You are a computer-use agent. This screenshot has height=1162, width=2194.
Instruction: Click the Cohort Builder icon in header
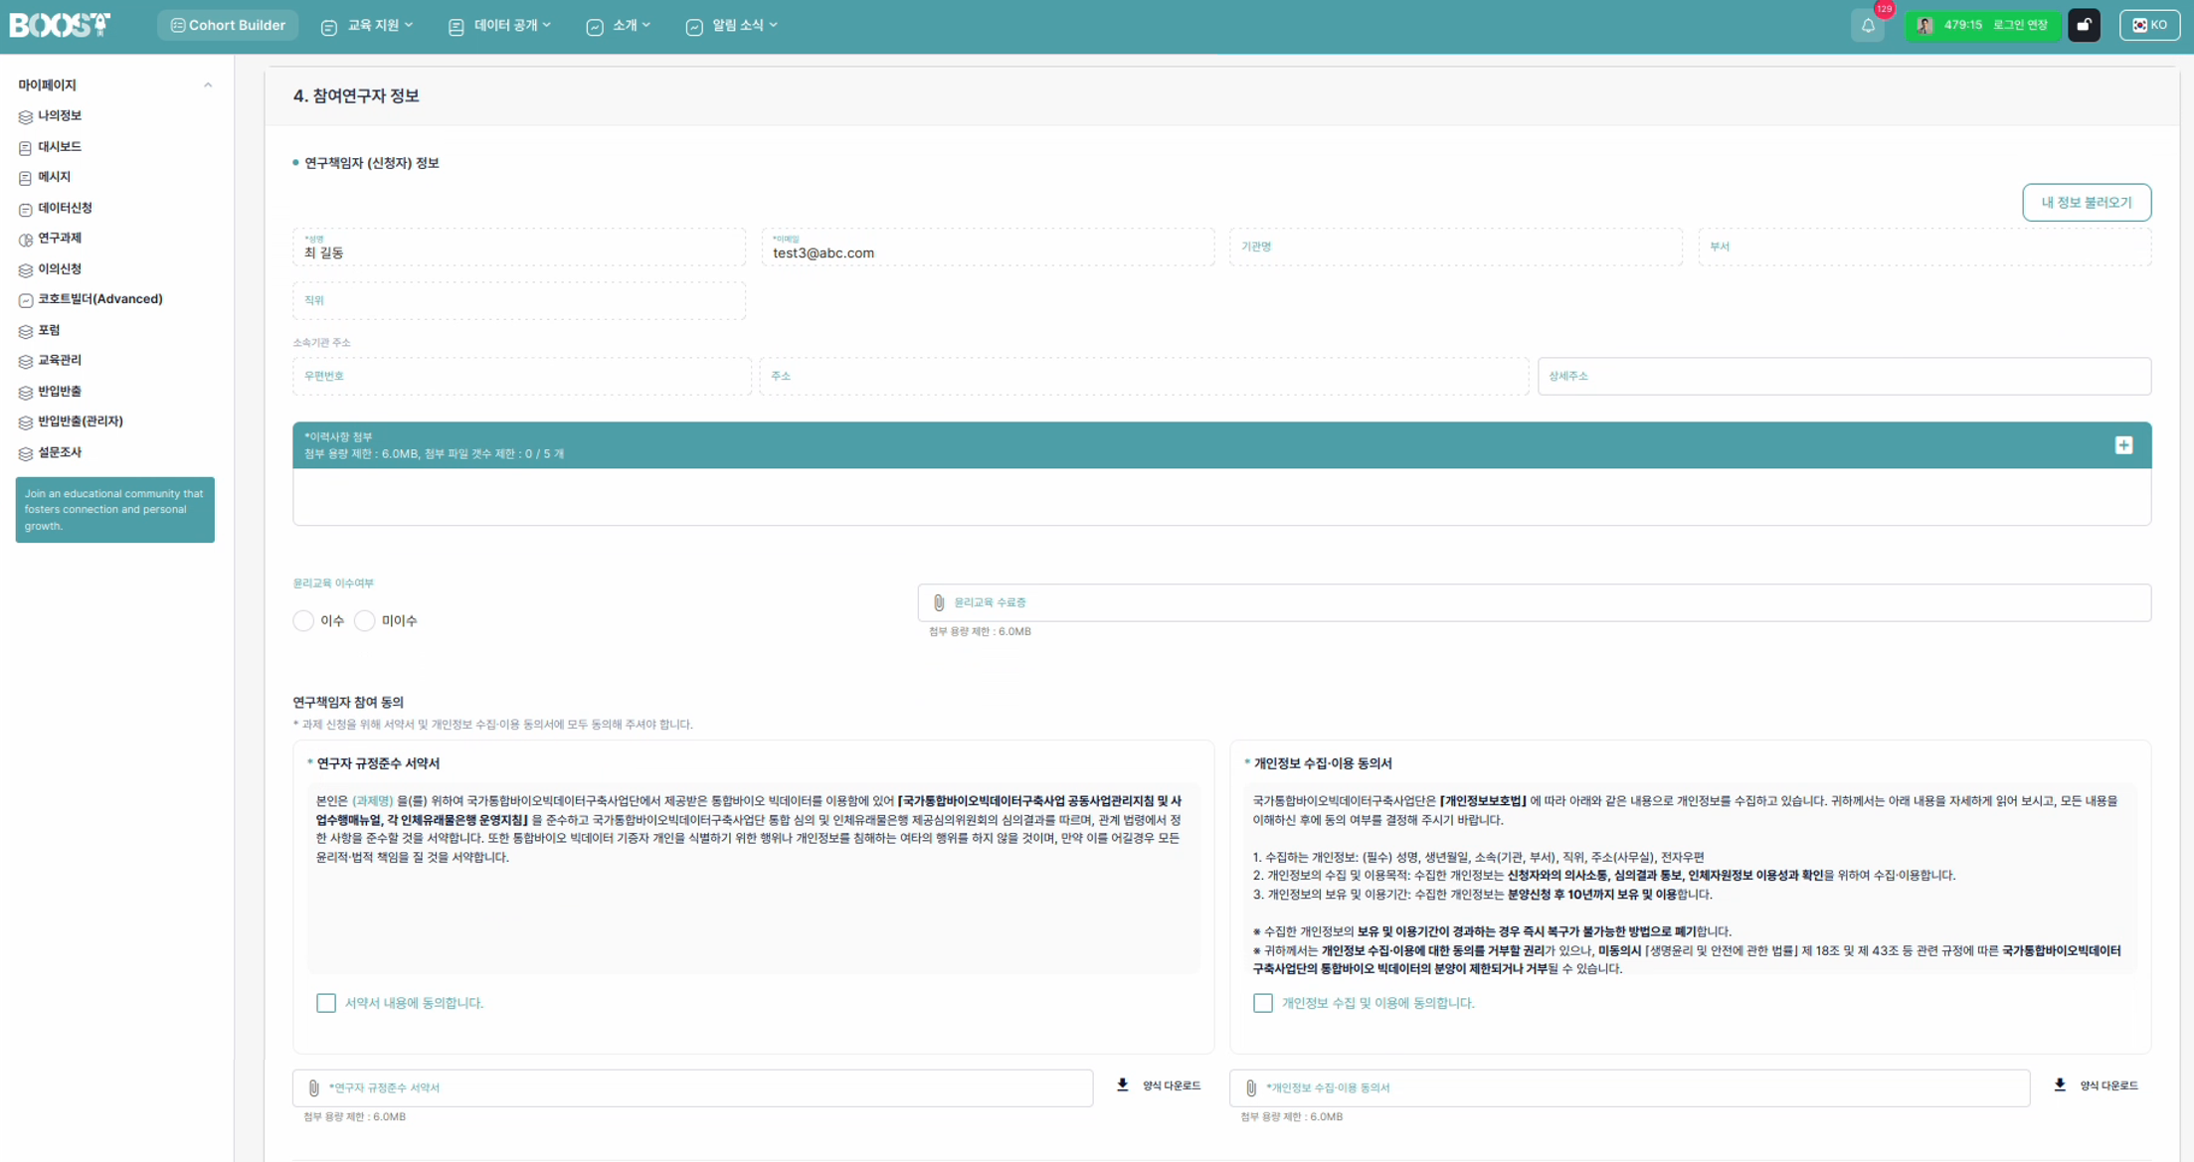tap(178, 26)
